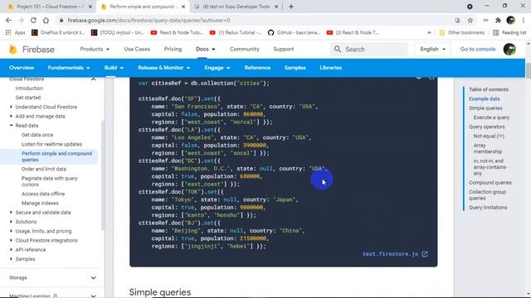Open the English language selector

point(432,49)
